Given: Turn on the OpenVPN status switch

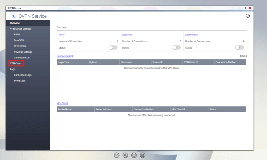Looking at the screenshot, I should point(176,48).
